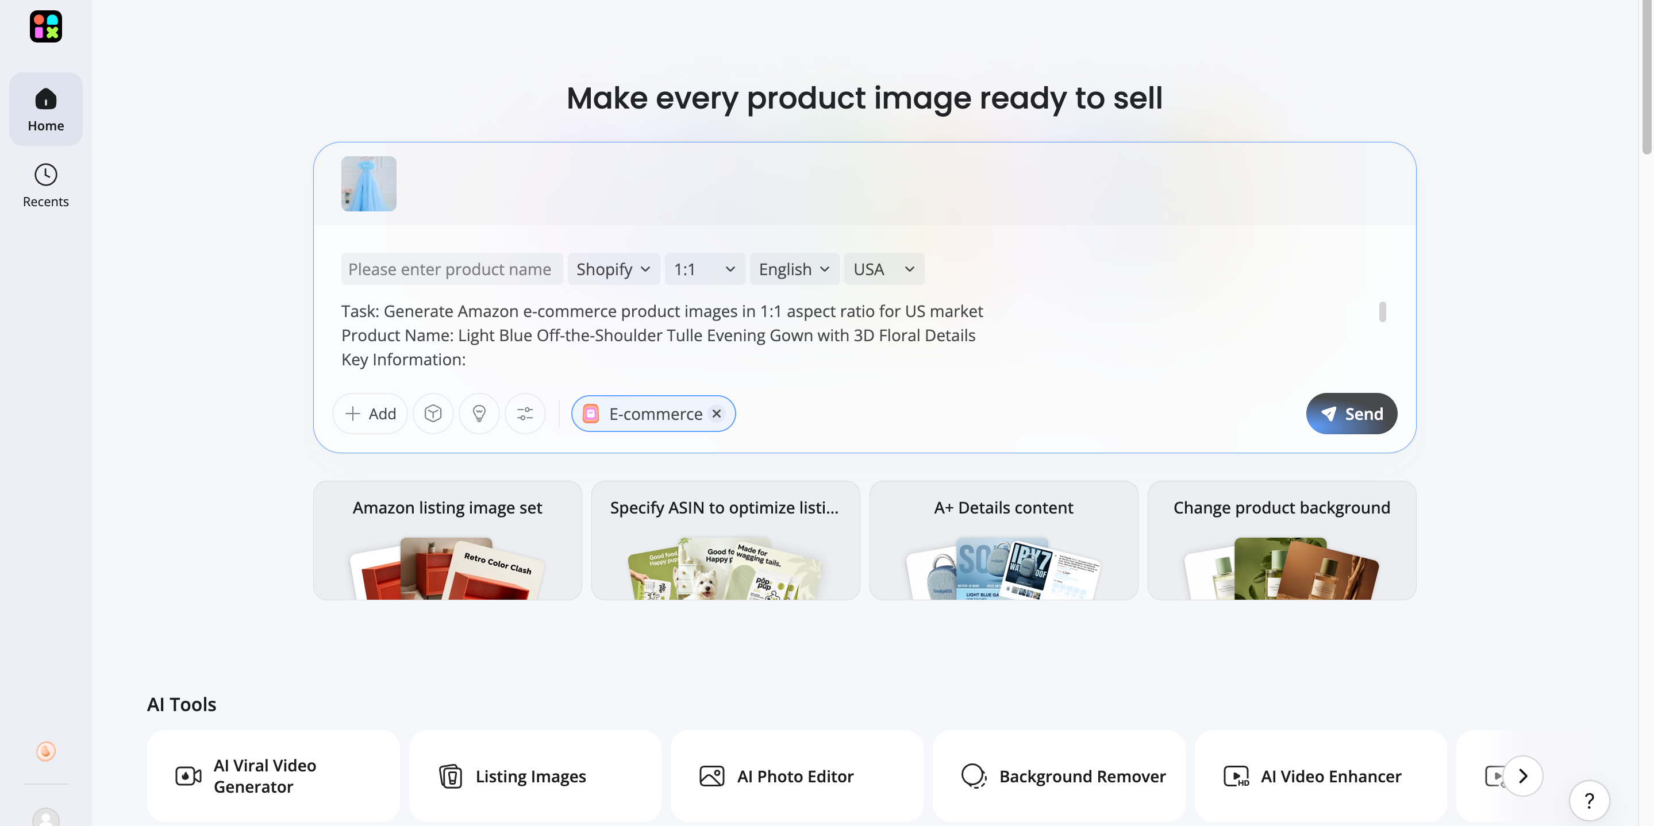Open the AI Photo Editor tool

coord(797,776)
